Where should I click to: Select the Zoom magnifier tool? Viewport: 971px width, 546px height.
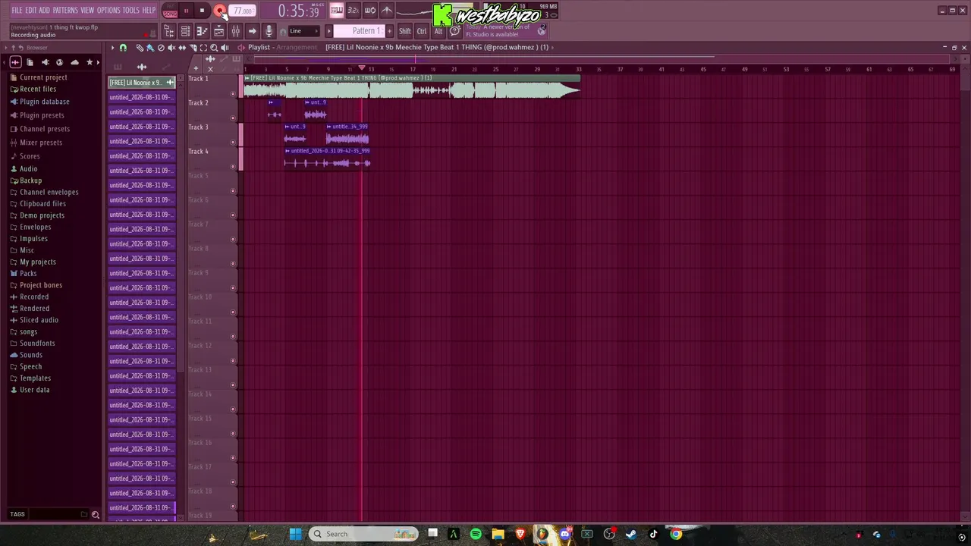(x=214, y=48)
